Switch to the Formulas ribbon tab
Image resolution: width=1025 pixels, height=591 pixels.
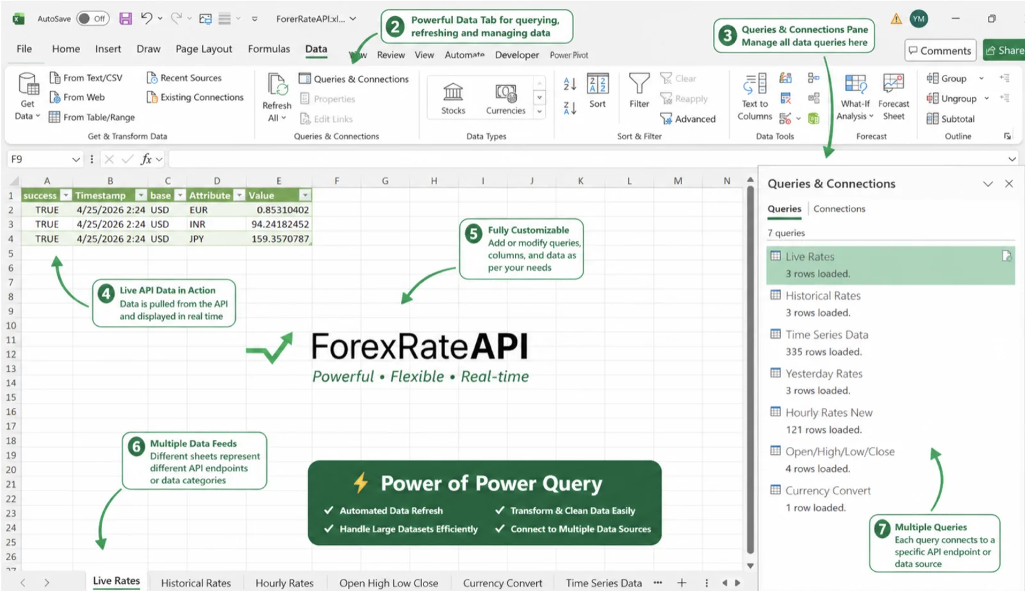[x=269, y=49]
